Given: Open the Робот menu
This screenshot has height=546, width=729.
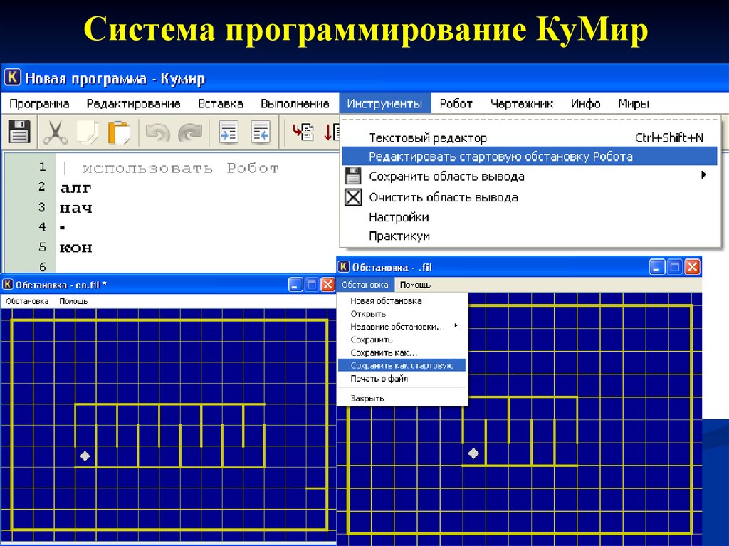Looking at the screenshot, I should 456,103.
